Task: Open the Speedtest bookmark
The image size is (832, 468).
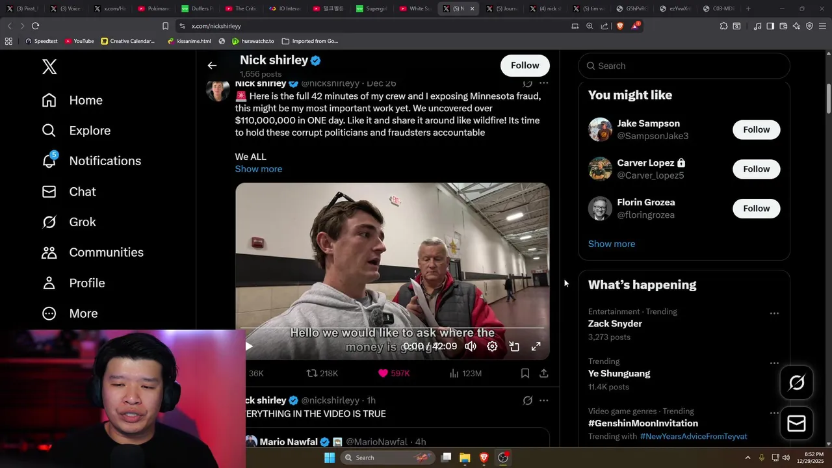Action: click(x=41, y=41)
